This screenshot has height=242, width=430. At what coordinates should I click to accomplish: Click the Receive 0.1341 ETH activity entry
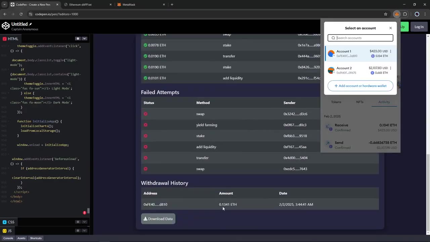point(360,127)
